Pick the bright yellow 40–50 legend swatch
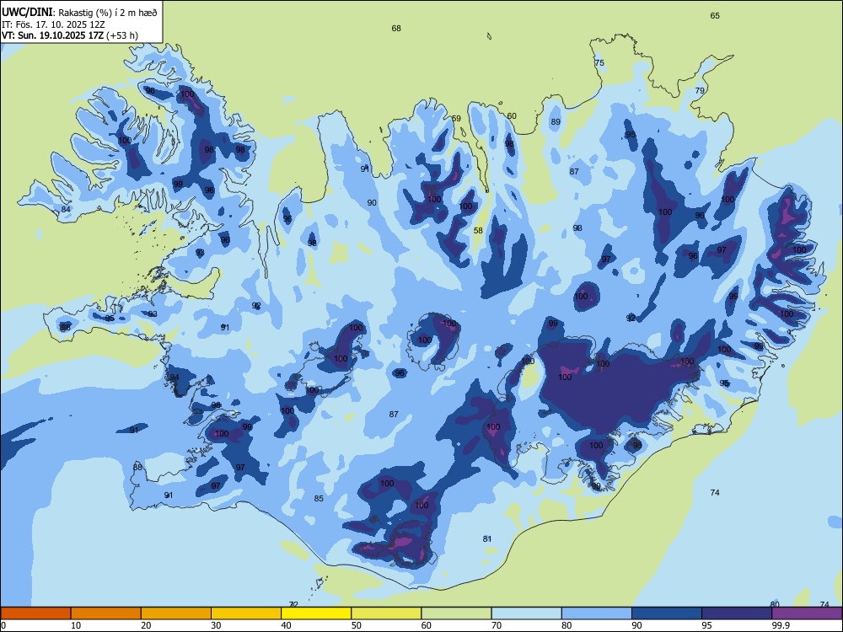 (x=316, y=613)
